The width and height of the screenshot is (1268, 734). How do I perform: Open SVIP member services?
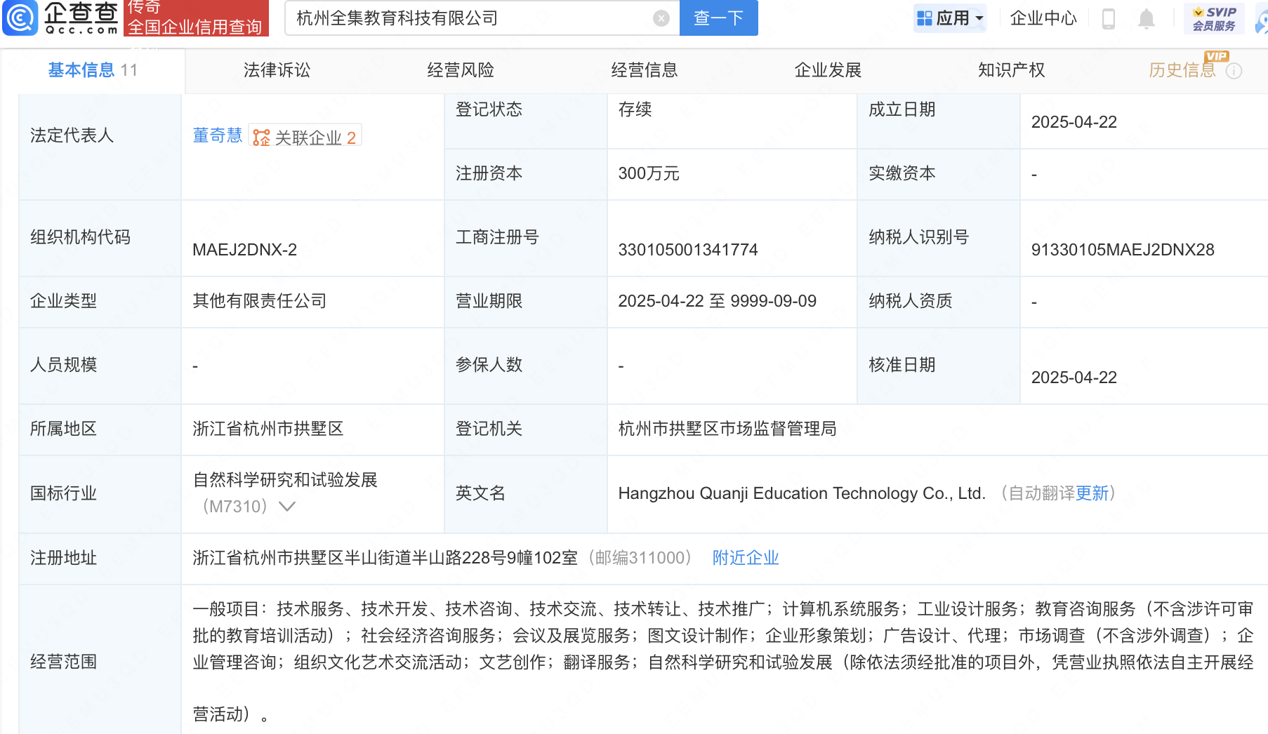tap(1214, 18)
